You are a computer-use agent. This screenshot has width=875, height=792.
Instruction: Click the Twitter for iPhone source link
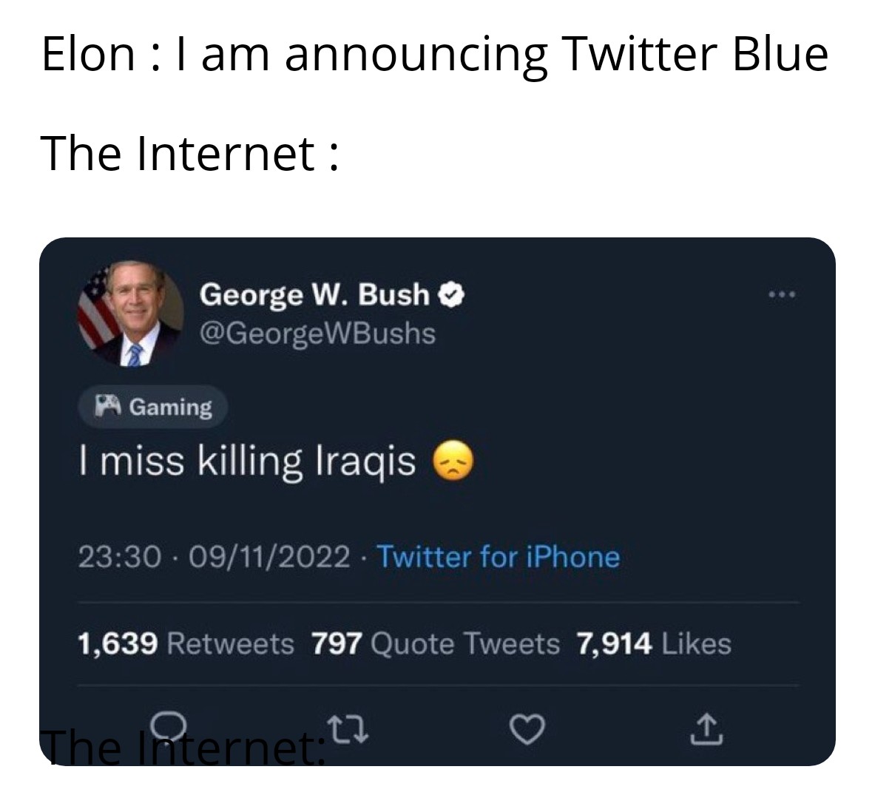(x=499, y=556)
